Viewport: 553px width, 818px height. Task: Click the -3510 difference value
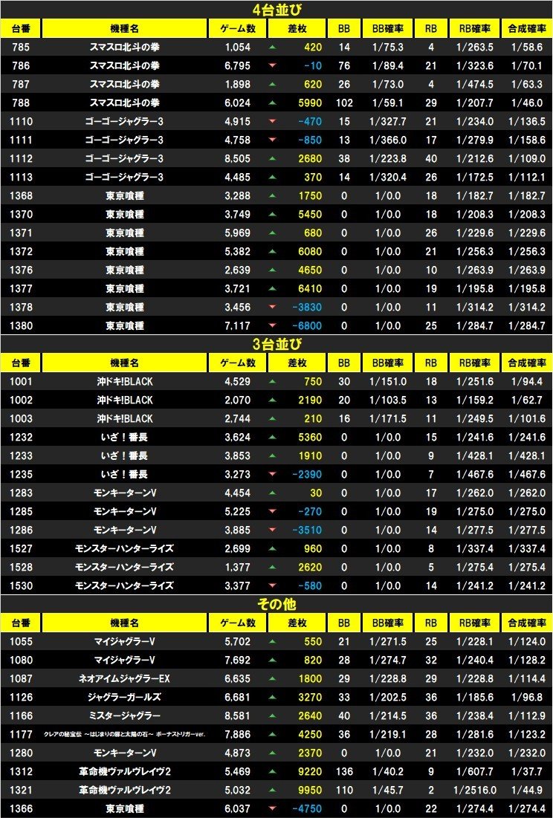[x=307, y=530]
